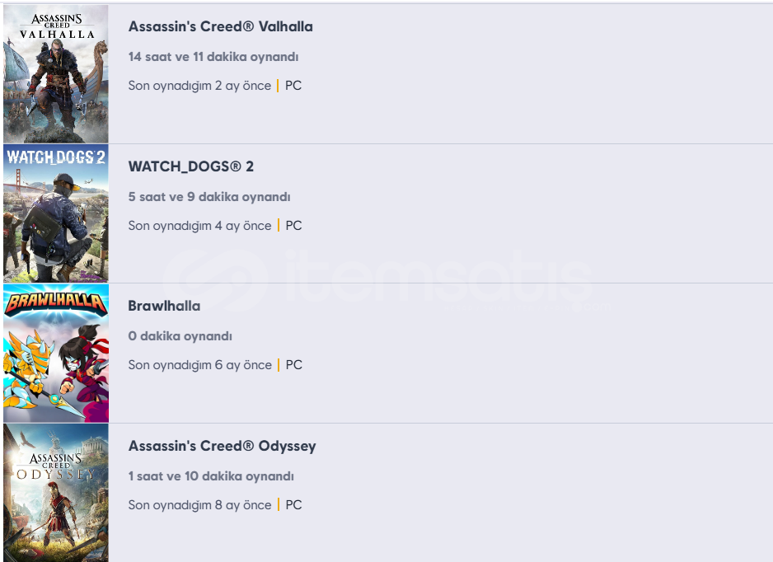Screen dimensions: 773x562
Task: Click the PC platform tag for Brawlhalla
Action: [294, 365]
